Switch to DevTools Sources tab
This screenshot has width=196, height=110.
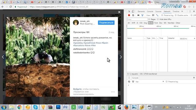click(158, 11)
